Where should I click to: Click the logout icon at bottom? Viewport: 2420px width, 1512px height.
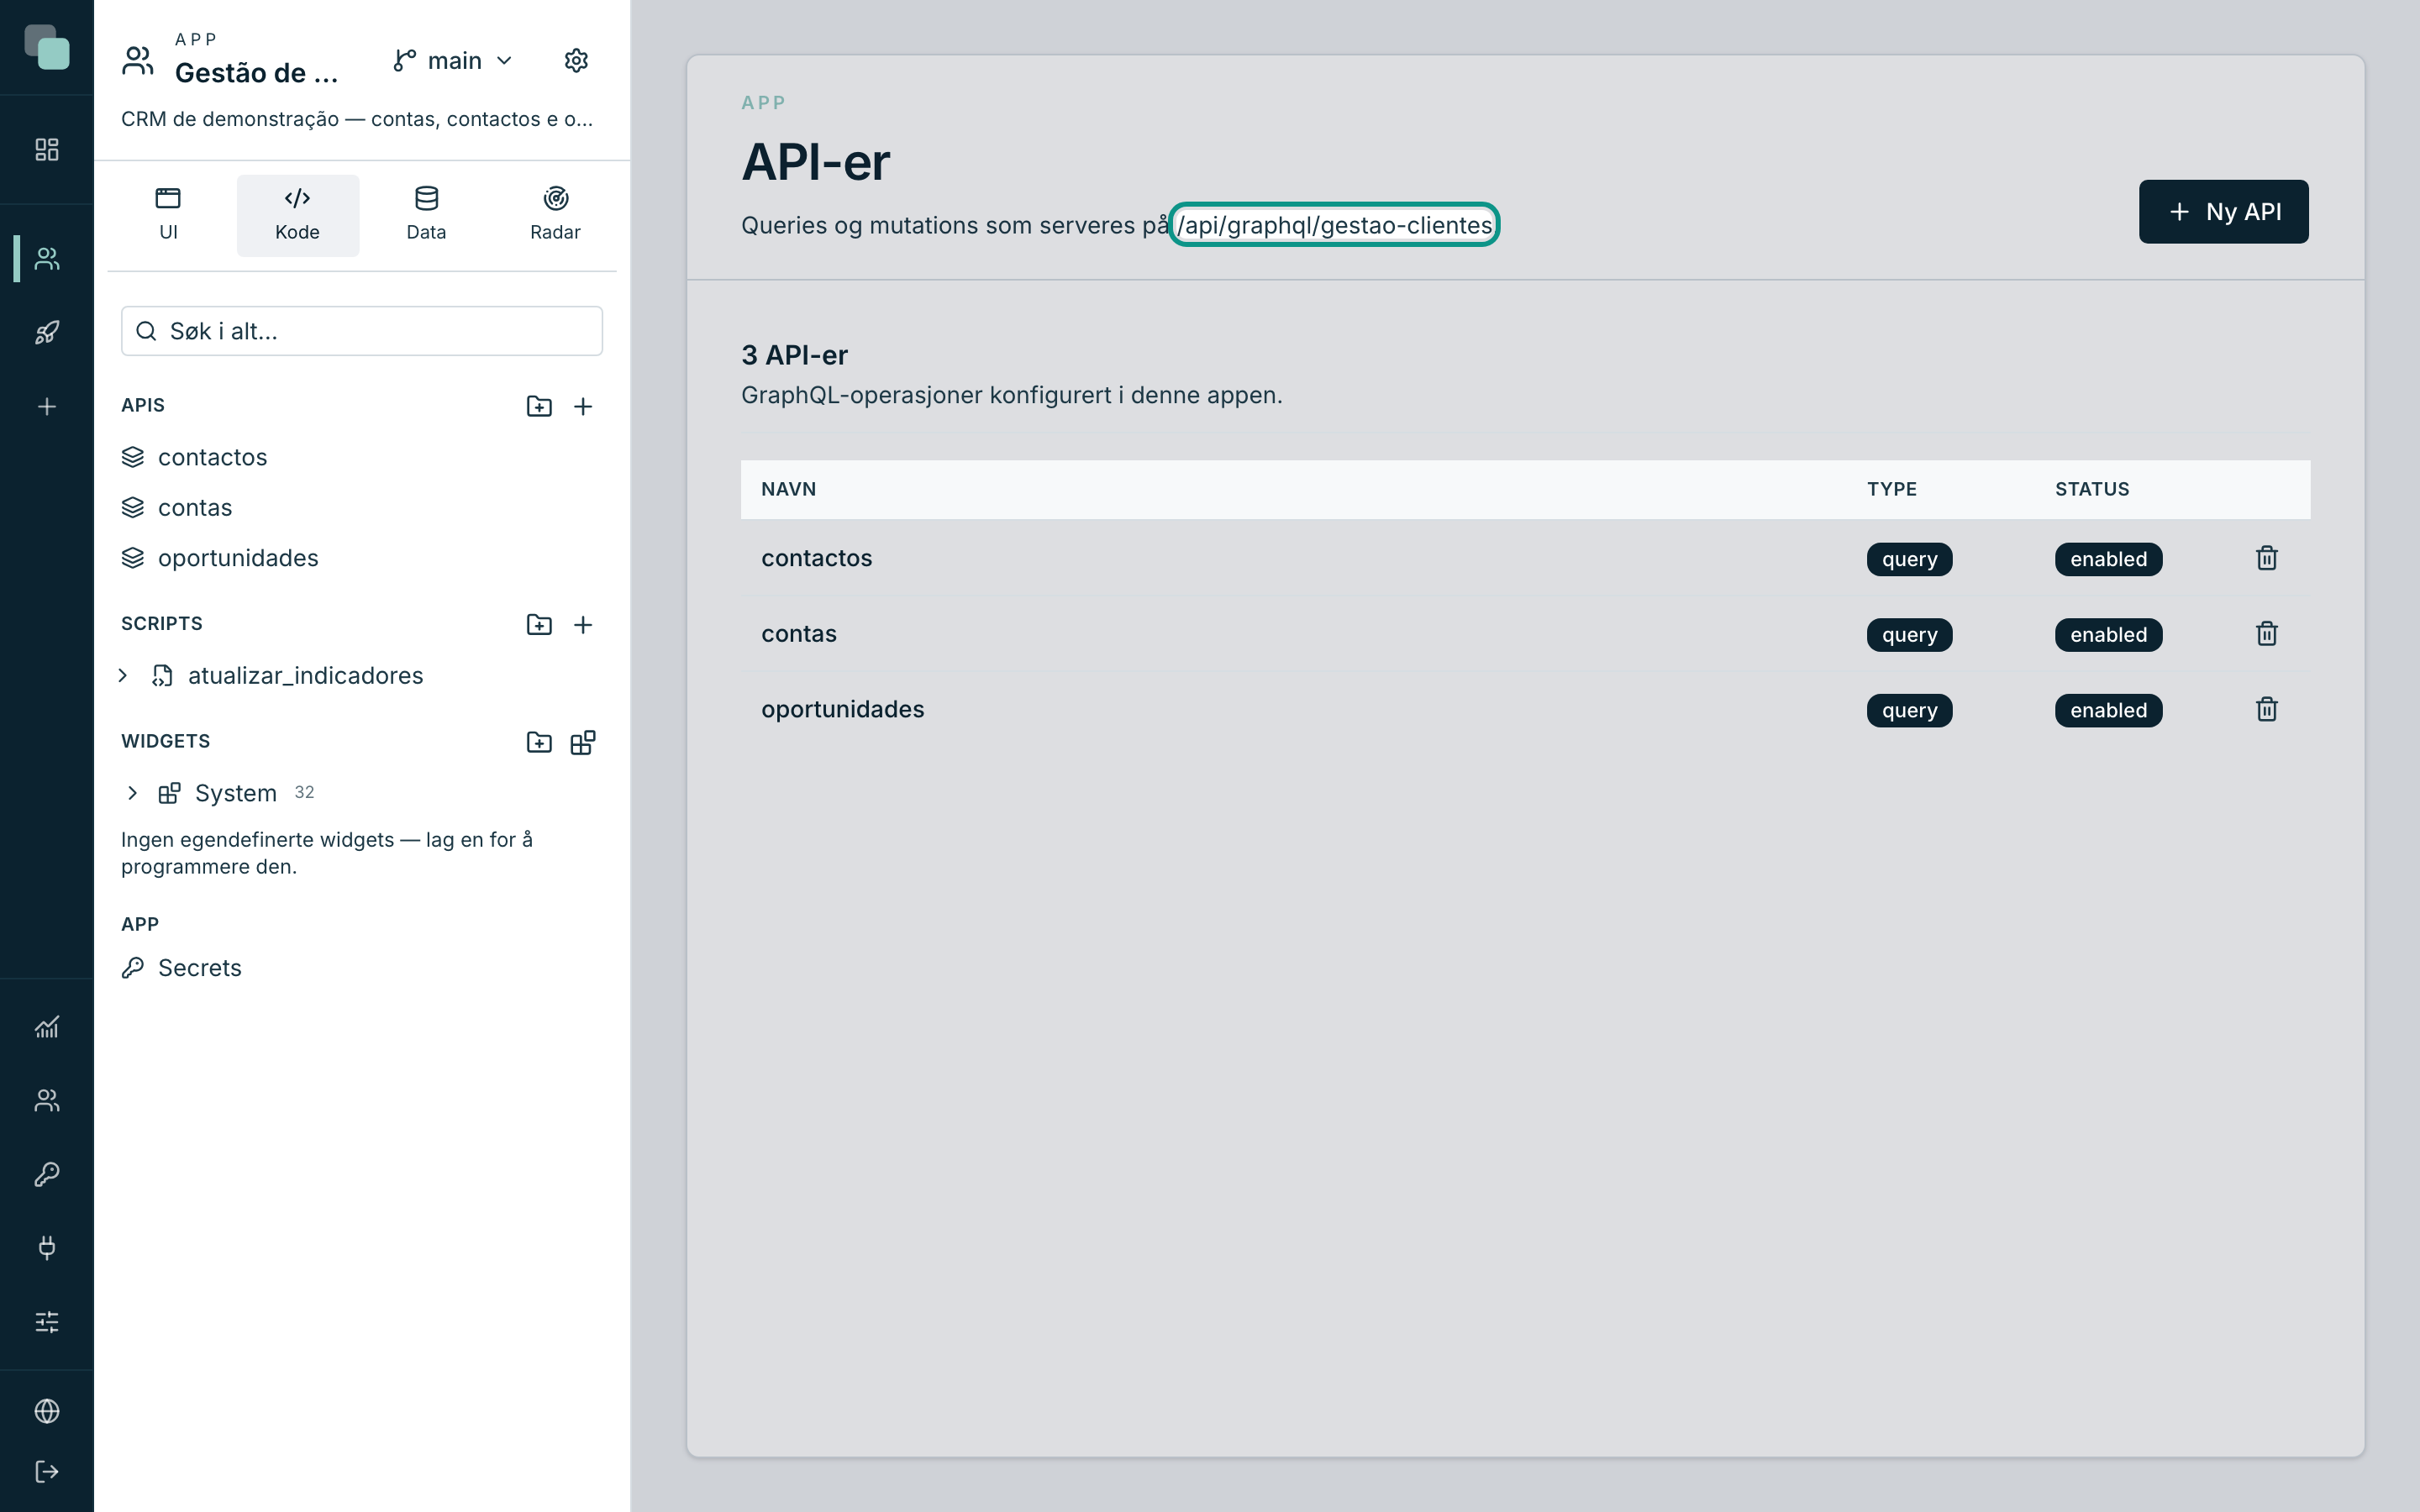pyautogui.click(x=47, y=1471)
